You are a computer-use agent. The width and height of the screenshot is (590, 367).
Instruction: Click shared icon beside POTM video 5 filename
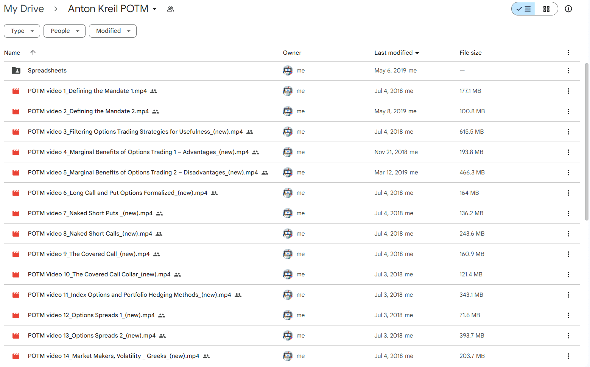tap(265, 173)
